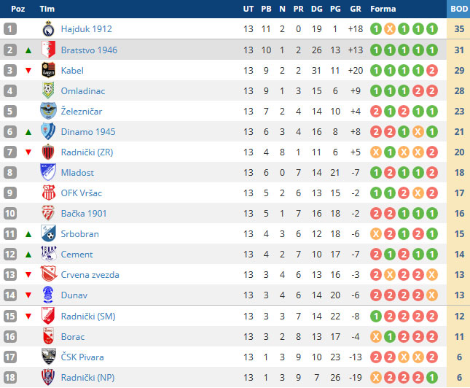The height and width of the screenshot is (388, 470).
Task: Click Kabel's last match loss badge
Action: pos(431,70)
